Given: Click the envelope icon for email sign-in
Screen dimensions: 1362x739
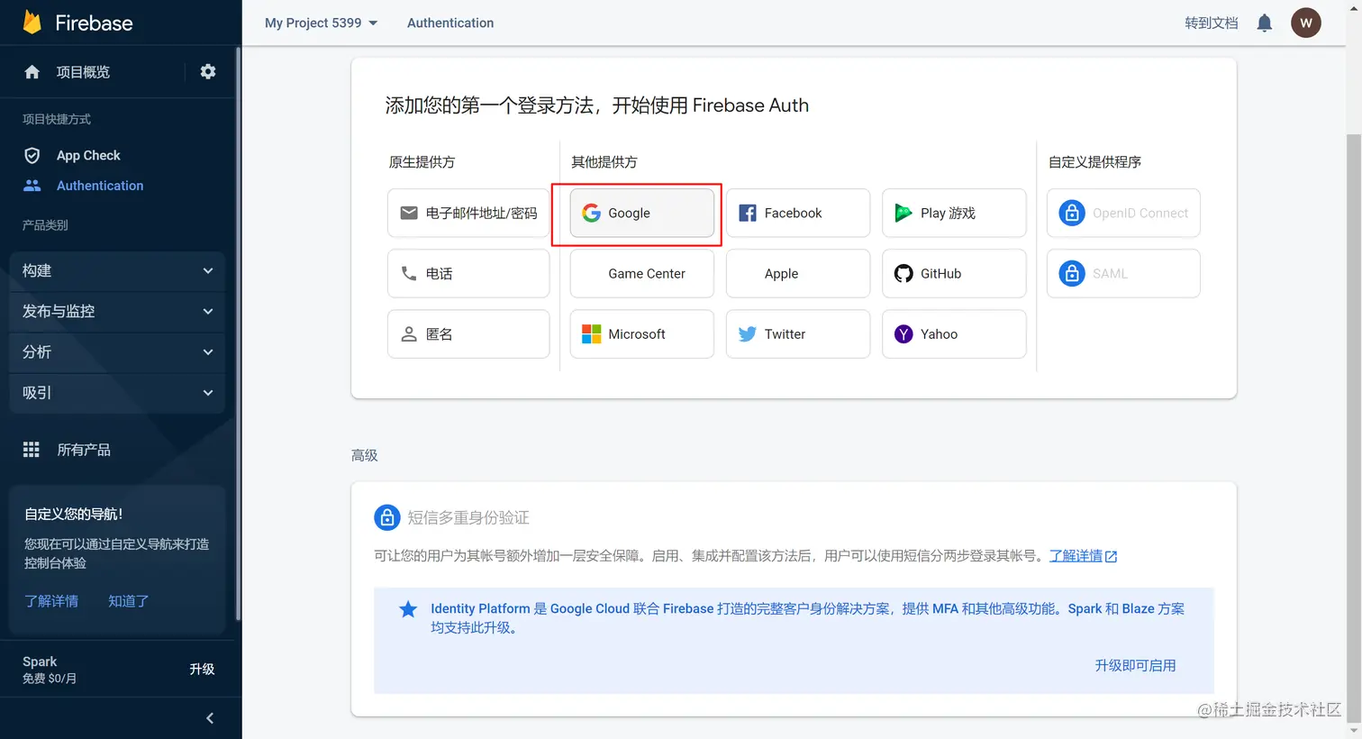Looking at the screenshot, I should pyautogui.click(x=409, y=213).
